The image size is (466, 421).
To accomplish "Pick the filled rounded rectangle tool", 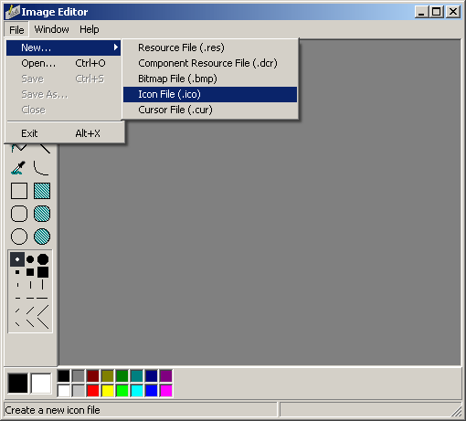I will (x=42, y=214).
